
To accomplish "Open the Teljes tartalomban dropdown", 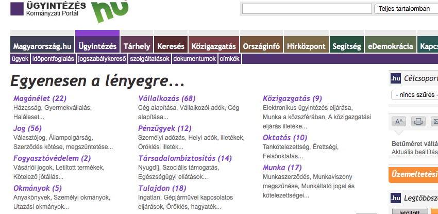I will pos(406,9).
